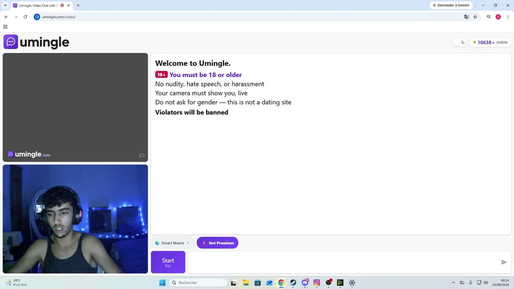Open Steam from the taskbar
The height and width of the screenshot is (289, 514).
(293, 283)
